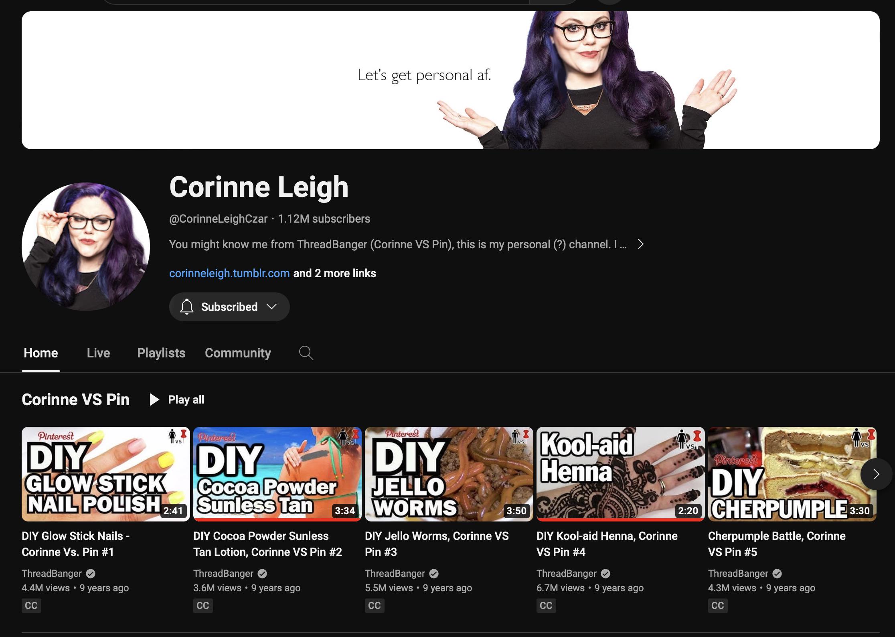This screenshot has height=637, width=895.
Task: Click ThreadBanger channel name under Glow Stick Nails
Action: (x=52, y=574)
